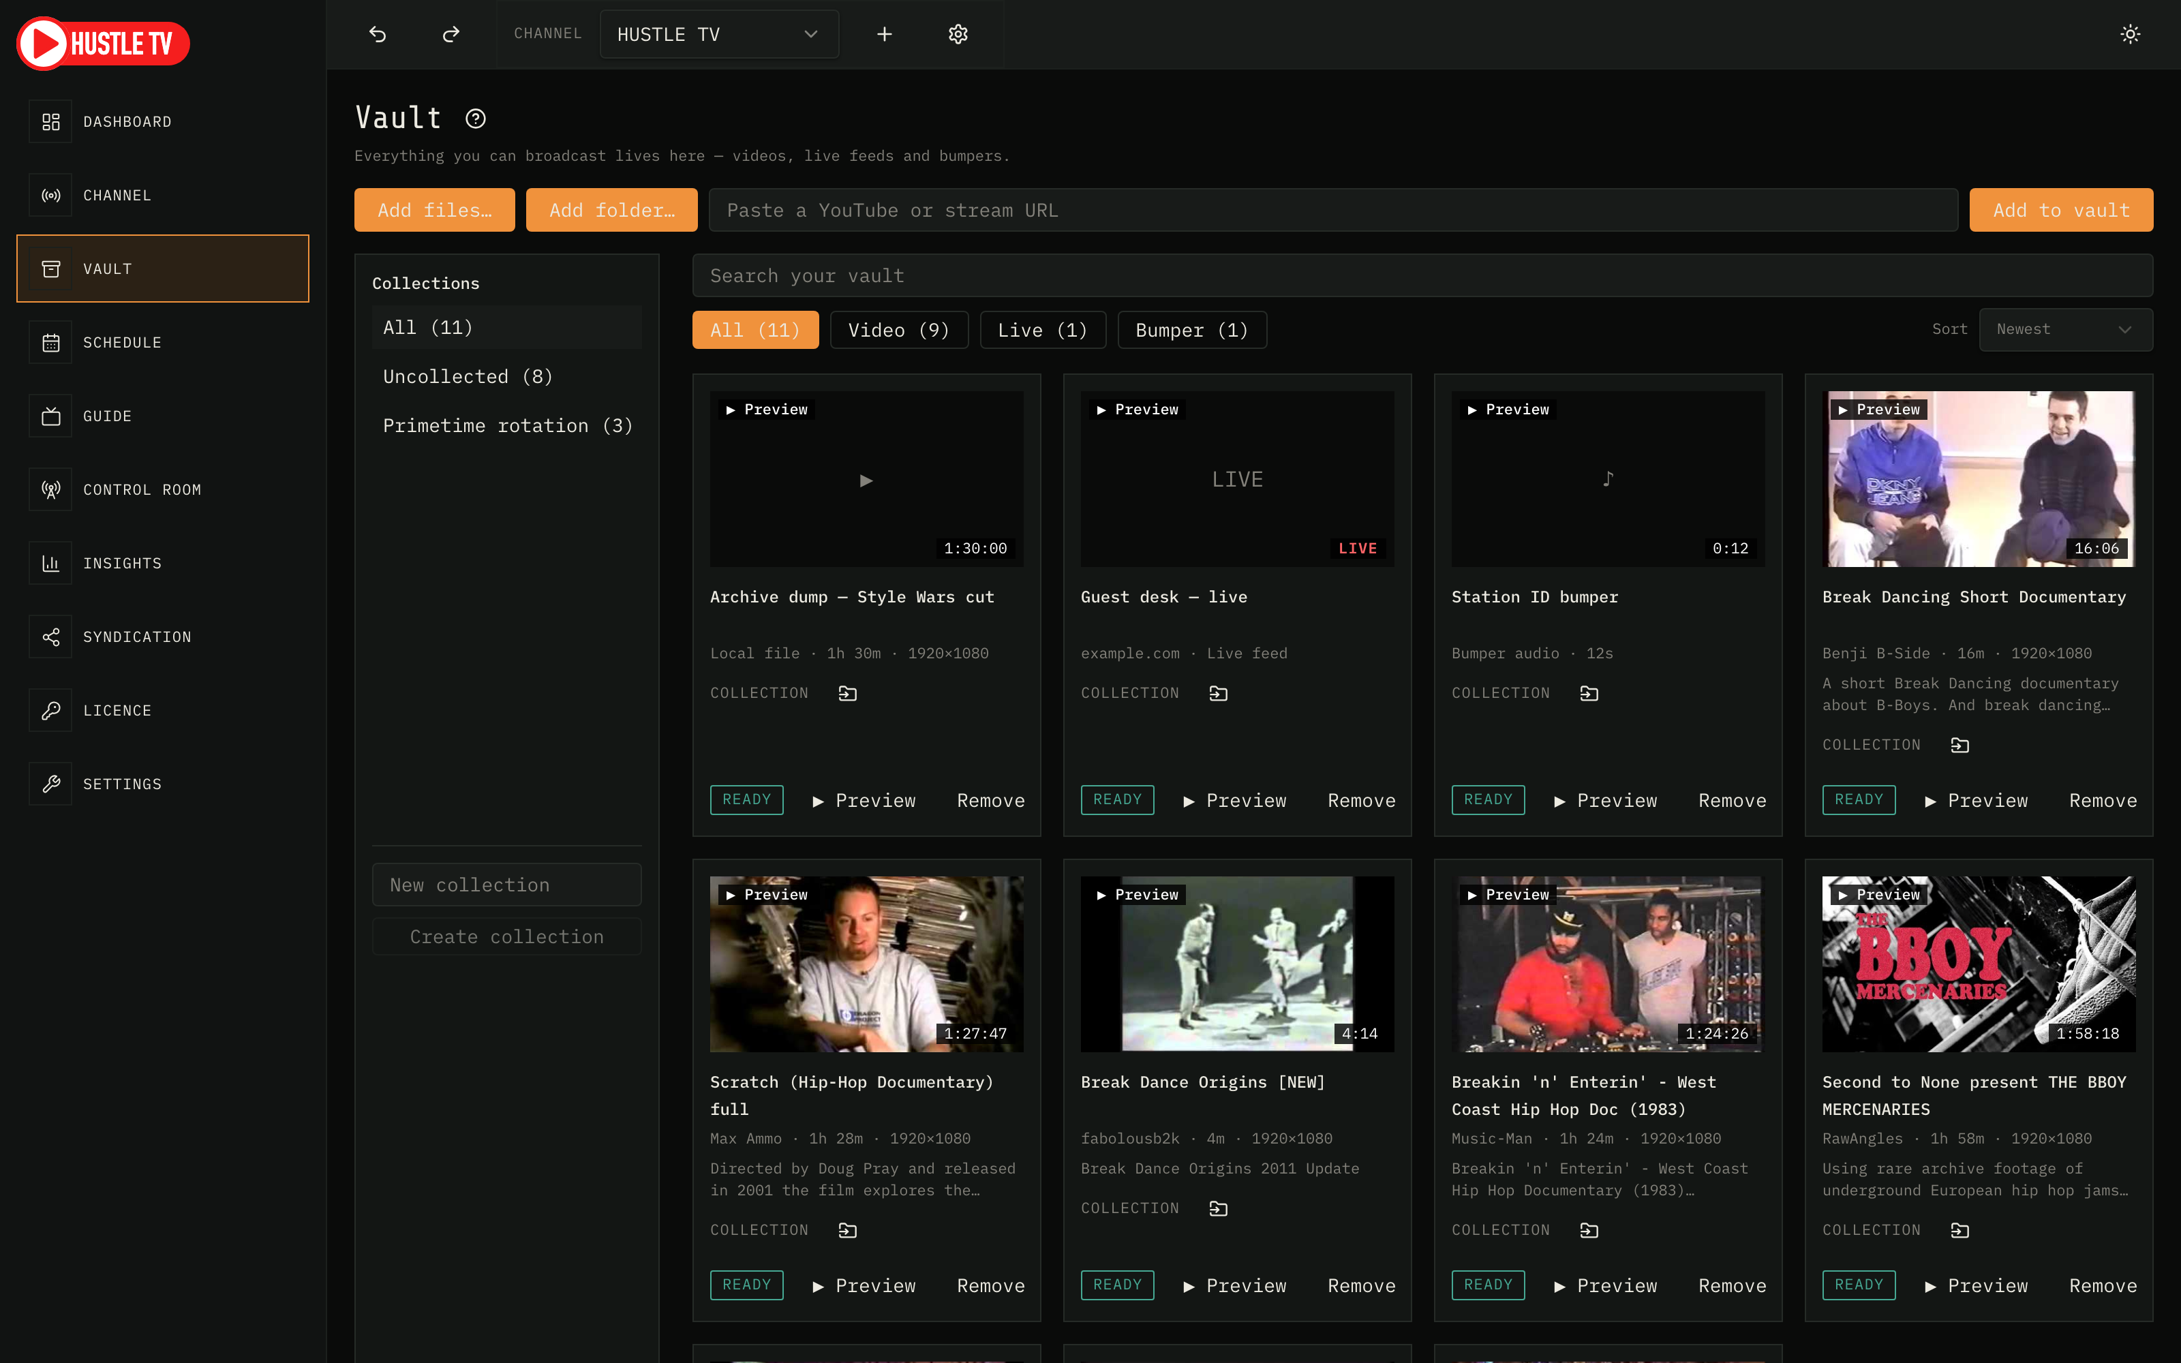This screenshot has height=1363, width=2181.
Task: Assign collection icon for BBOY MERCENARIES
Action: (1959, 1231)
